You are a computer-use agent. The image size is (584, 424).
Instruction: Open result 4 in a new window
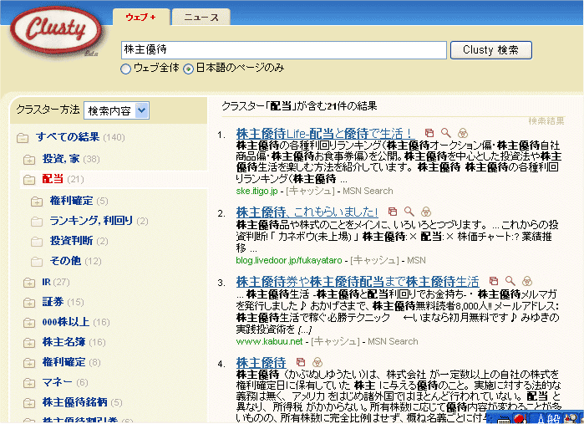point(298,362)
